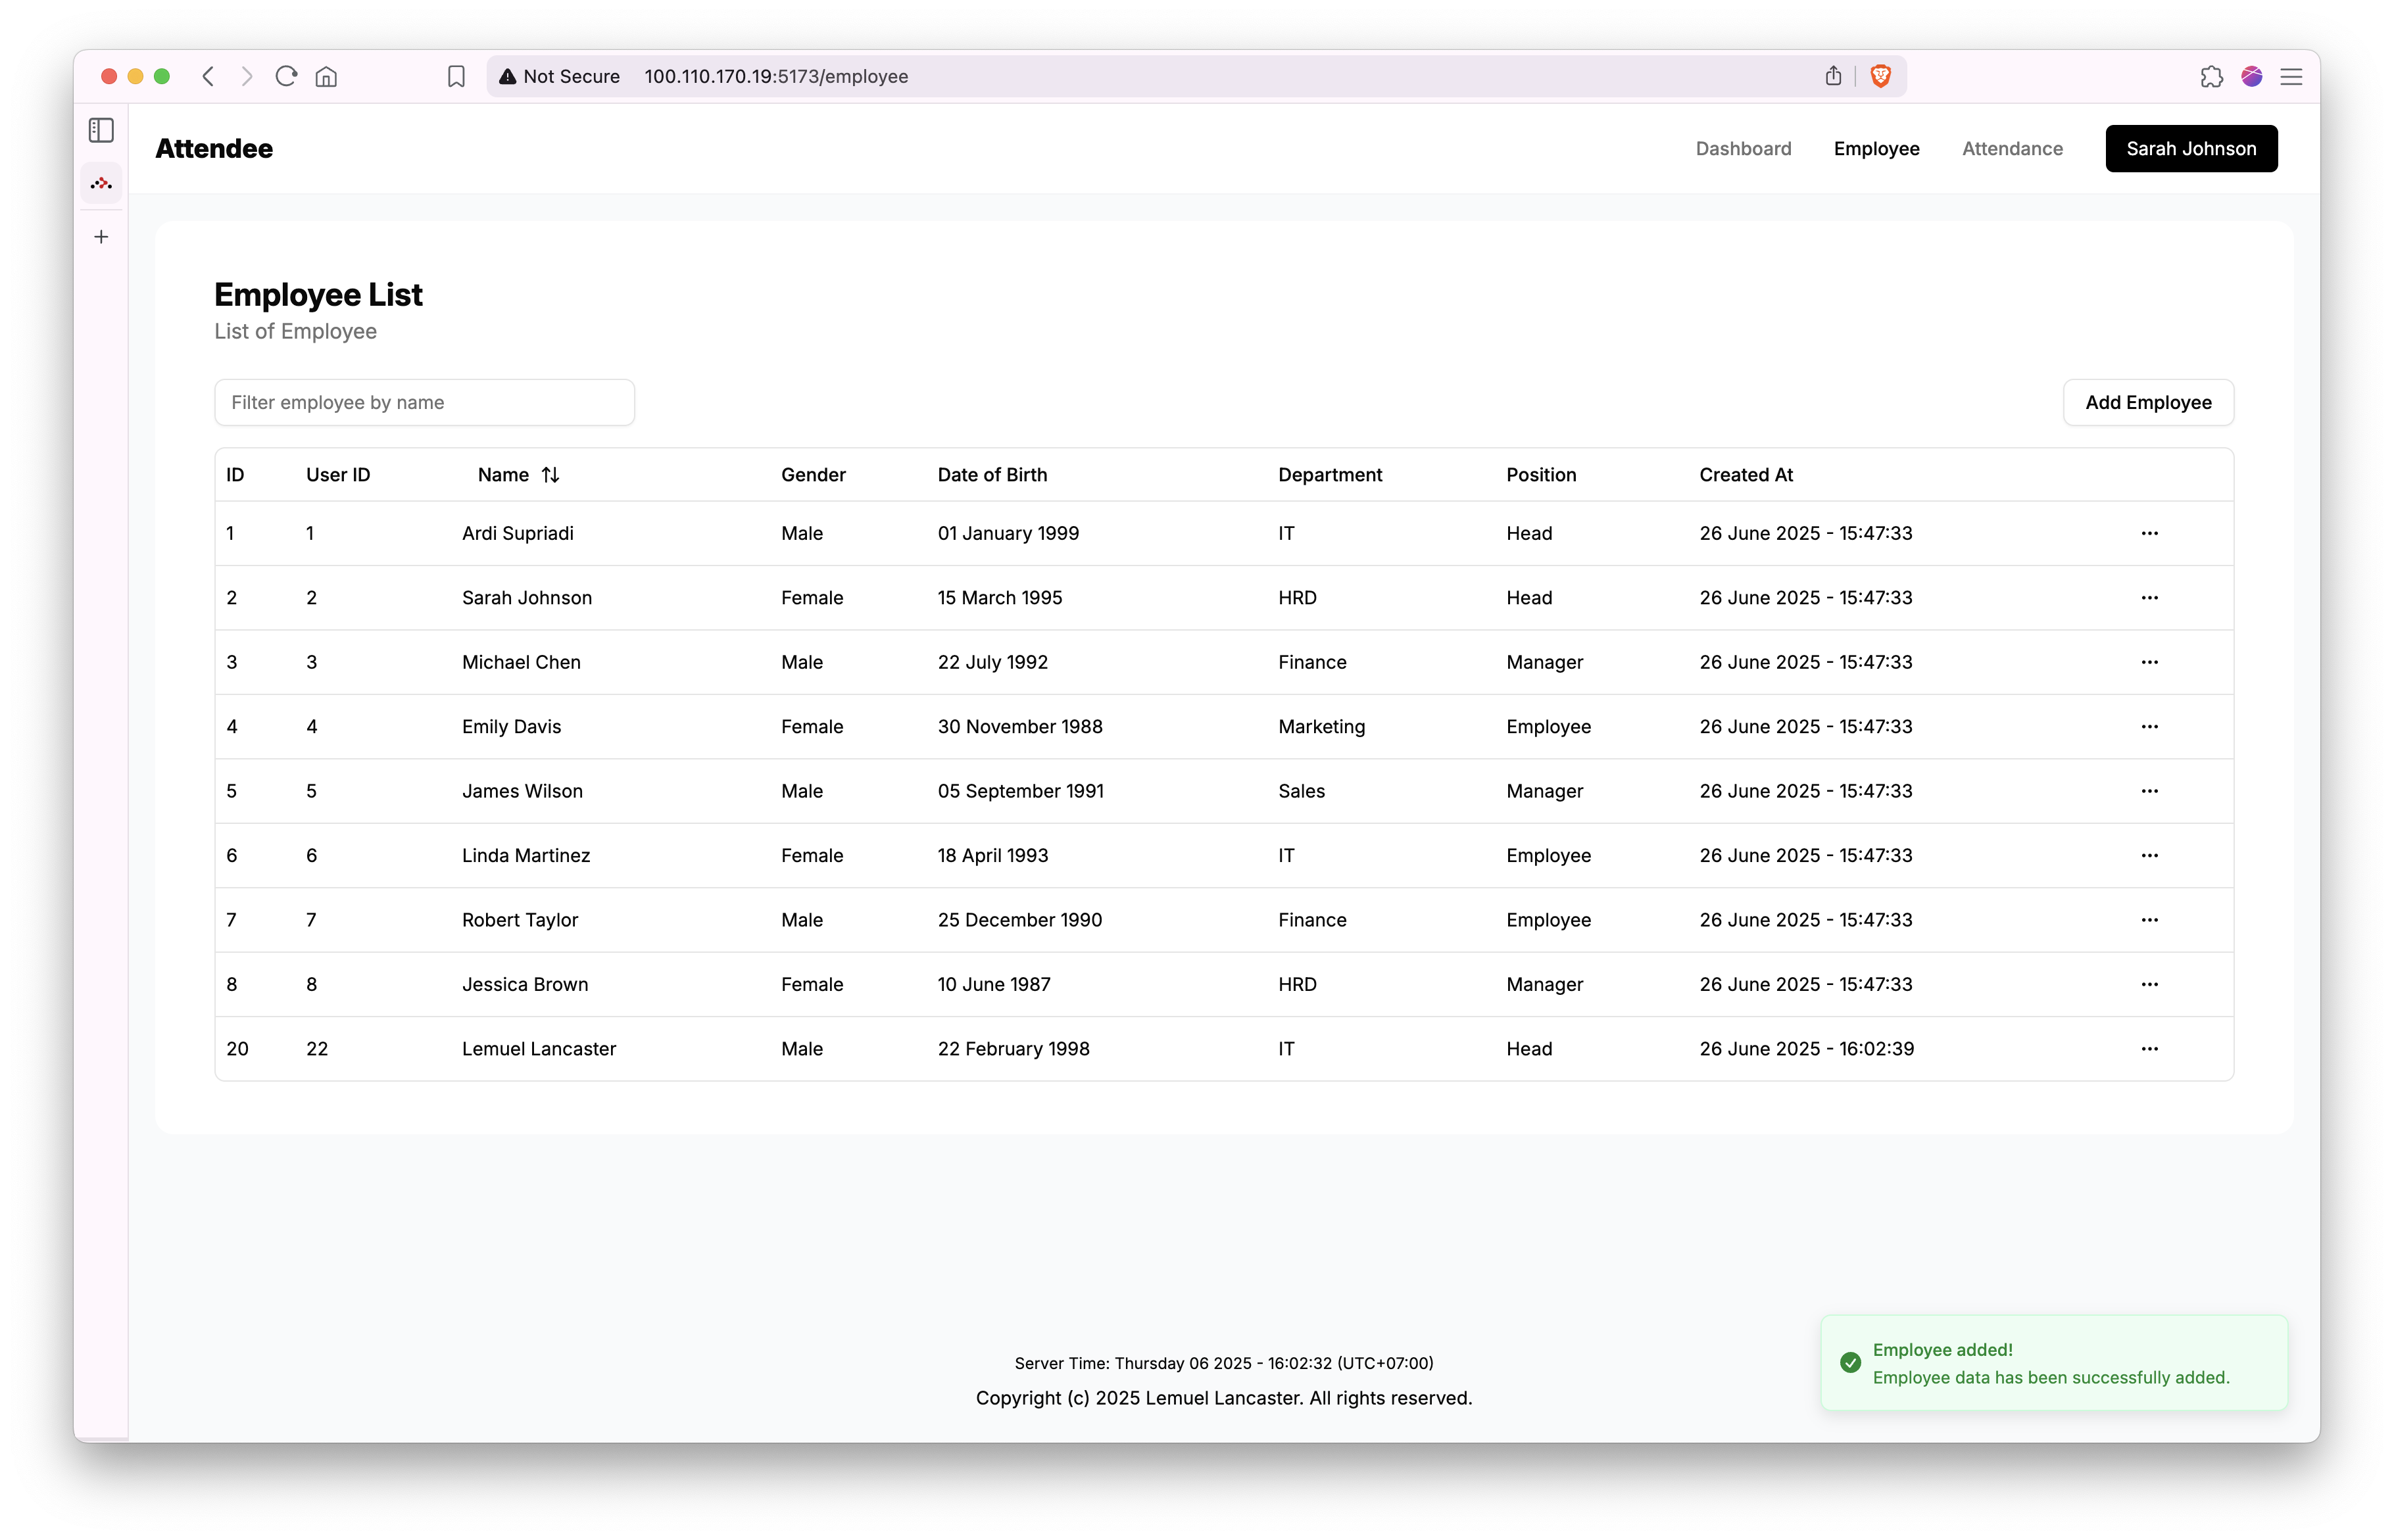Go back using the browser back arrow

pos(208,76)
